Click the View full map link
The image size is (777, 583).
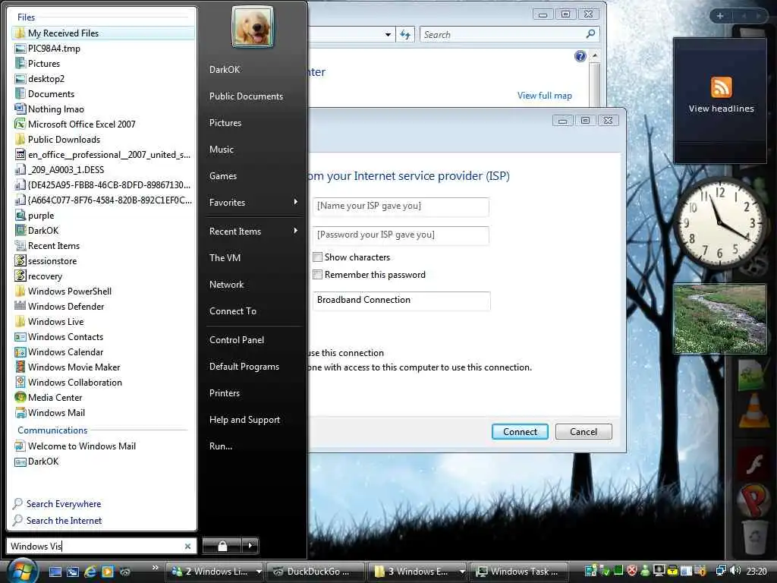click(x=544, y=95)
